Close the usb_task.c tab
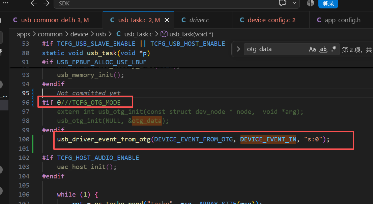The image size is (373, 204). 167,20
